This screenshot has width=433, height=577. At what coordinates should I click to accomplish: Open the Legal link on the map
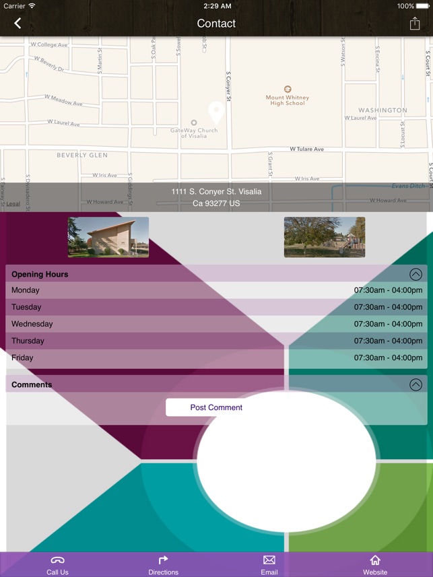(13, 204)
